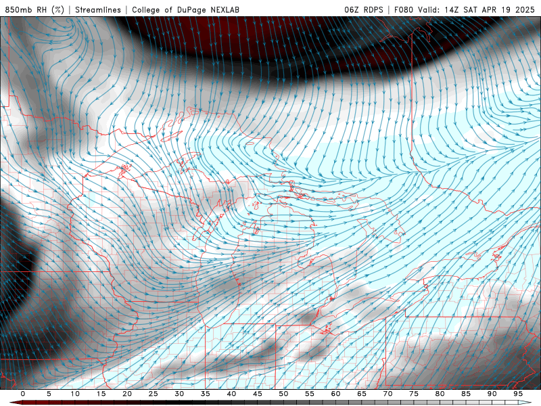Click the '65' label on the color bar
Screen dimensions: 541x406
(x=362, y=394)
